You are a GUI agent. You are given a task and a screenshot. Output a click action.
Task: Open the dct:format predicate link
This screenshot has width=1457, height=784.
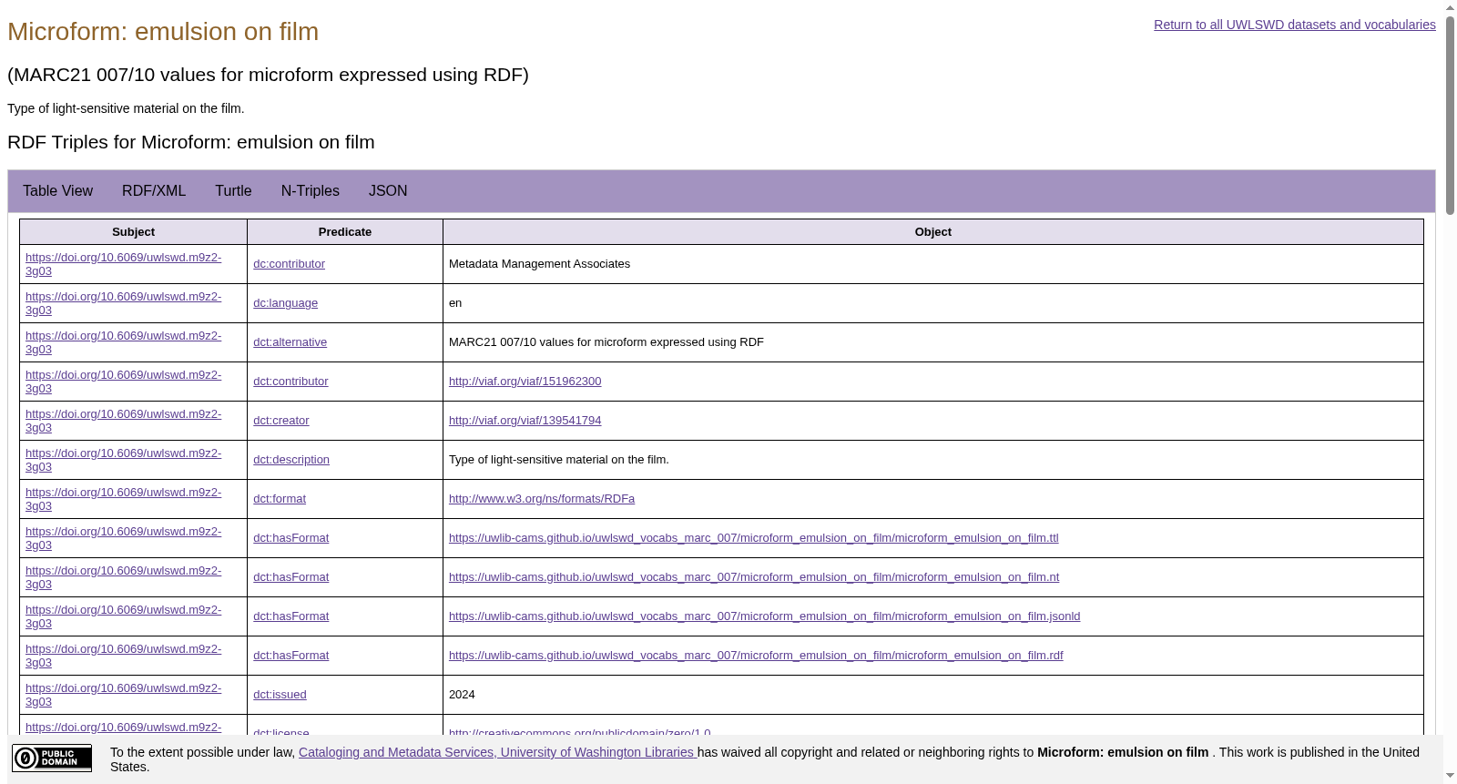[280, 499]
